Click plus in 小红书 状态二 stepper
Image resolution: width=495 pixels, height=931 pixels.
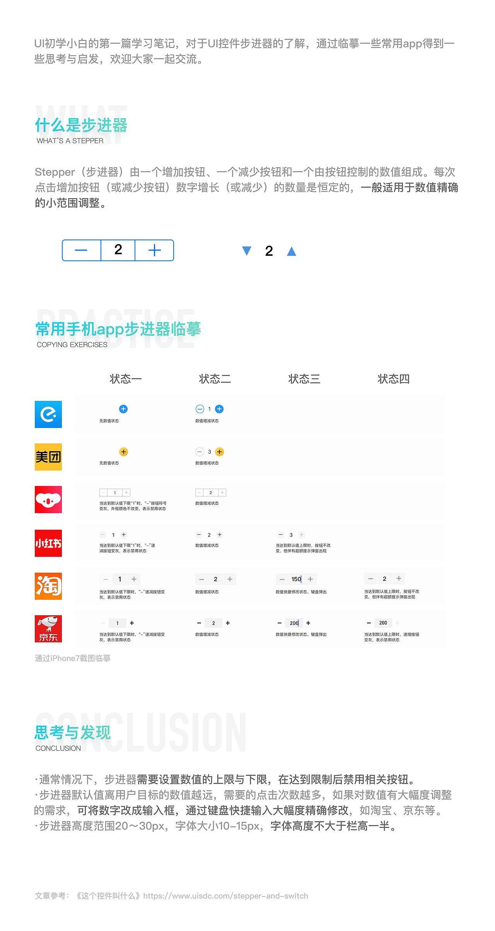click(x=220, y=535)
